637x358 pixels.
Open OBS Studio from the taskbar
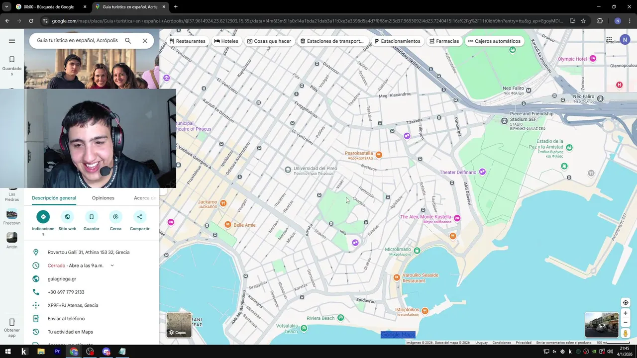pos(90,352)
